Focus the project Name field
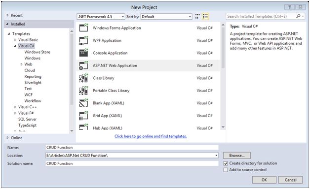 (132, 148)
